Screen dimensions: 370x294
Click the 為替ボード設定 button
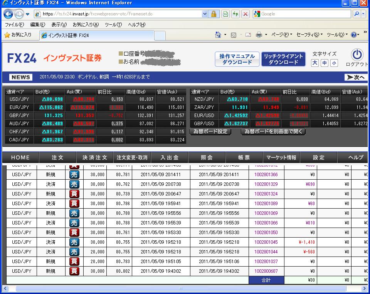[210, 131]
